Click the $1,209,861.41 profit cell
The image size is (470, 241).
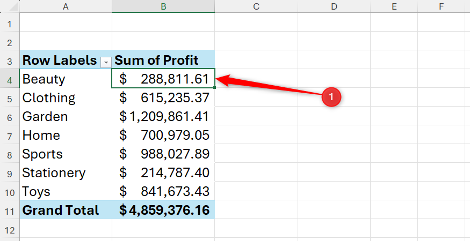(x=163, y=116)
